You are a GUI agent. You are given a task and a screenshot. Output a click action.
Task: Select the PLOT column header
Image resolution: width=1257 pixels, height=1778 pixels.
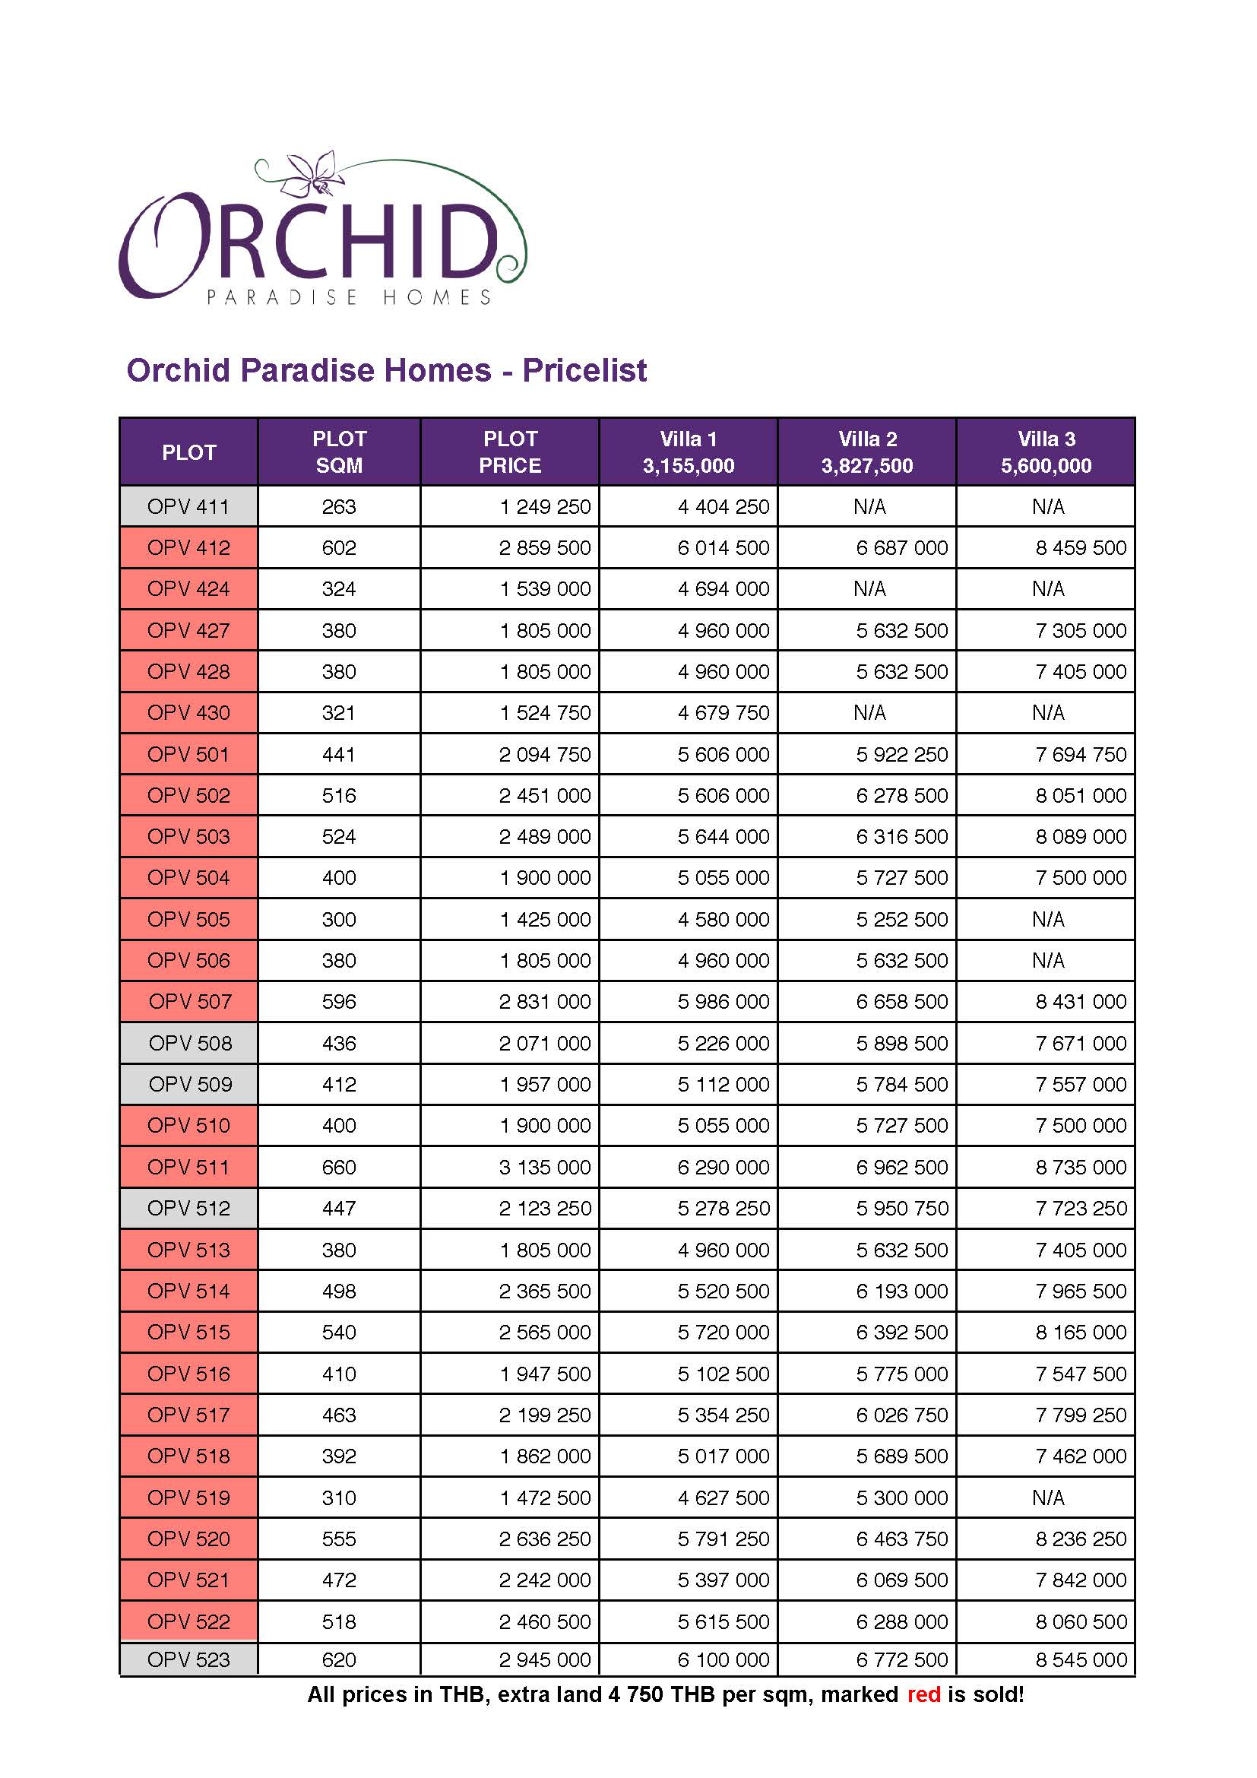point(189,452)
